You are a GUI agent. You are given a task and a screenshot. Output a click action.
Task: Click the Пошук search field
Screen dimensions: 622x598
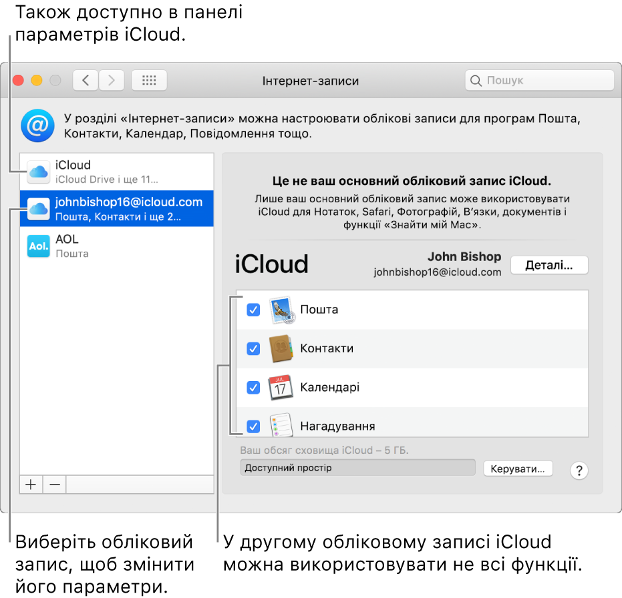pos(540,81)
